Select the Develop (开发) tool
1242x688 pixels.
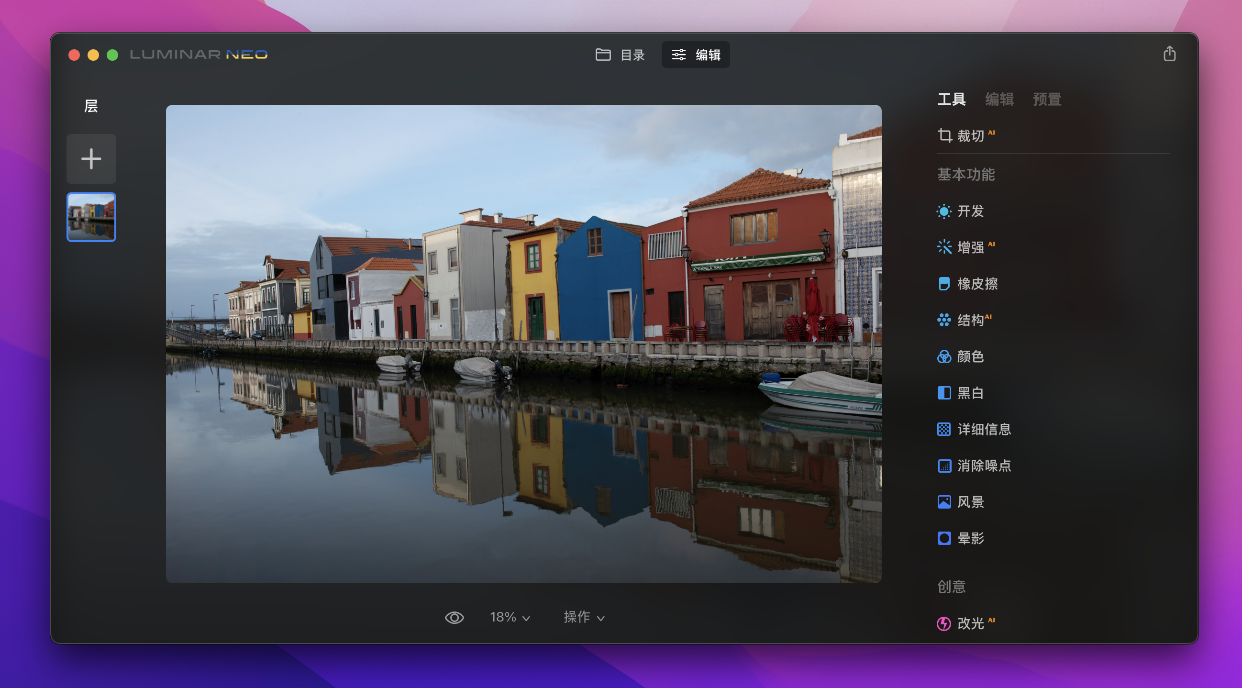click(x=969, y=211)
